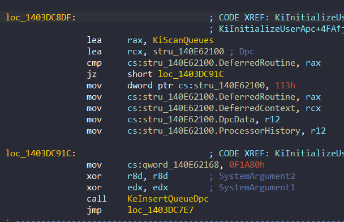The height and width of the screenshot is (222, 344).
Task: Click the KeInsertQueueDpc call target
Action: coord(168,199)
